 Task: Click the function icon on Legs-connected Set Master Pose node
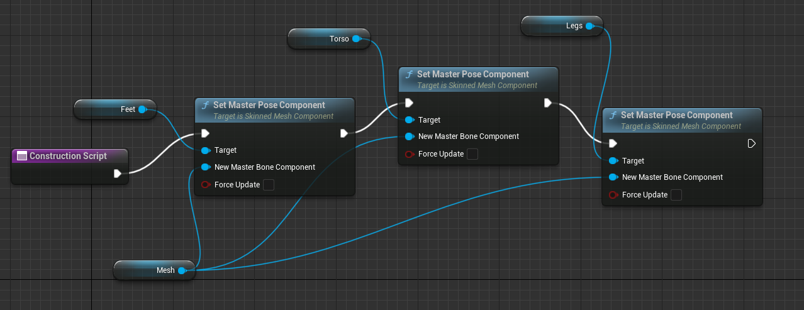point(613,116)
